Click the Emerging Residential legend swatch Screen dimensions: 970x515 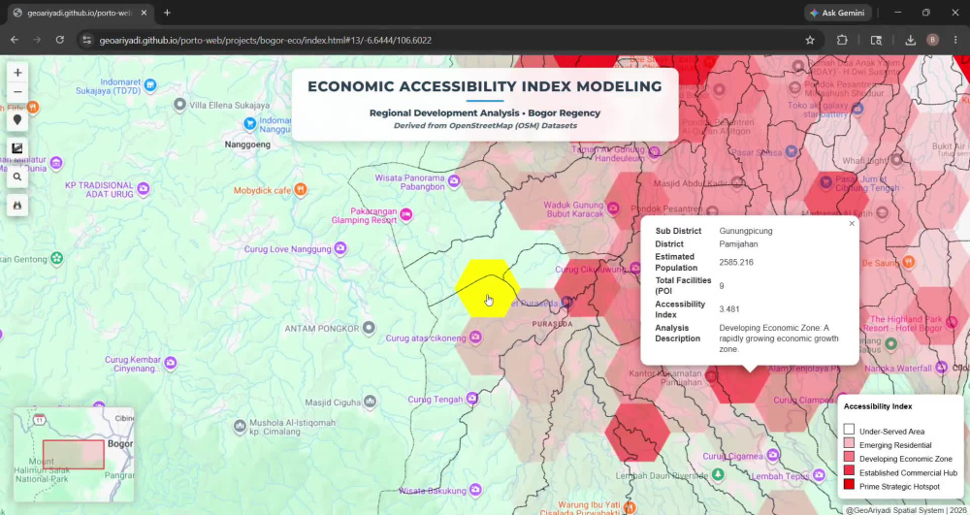pyautogui.click(x=849, y=443)
